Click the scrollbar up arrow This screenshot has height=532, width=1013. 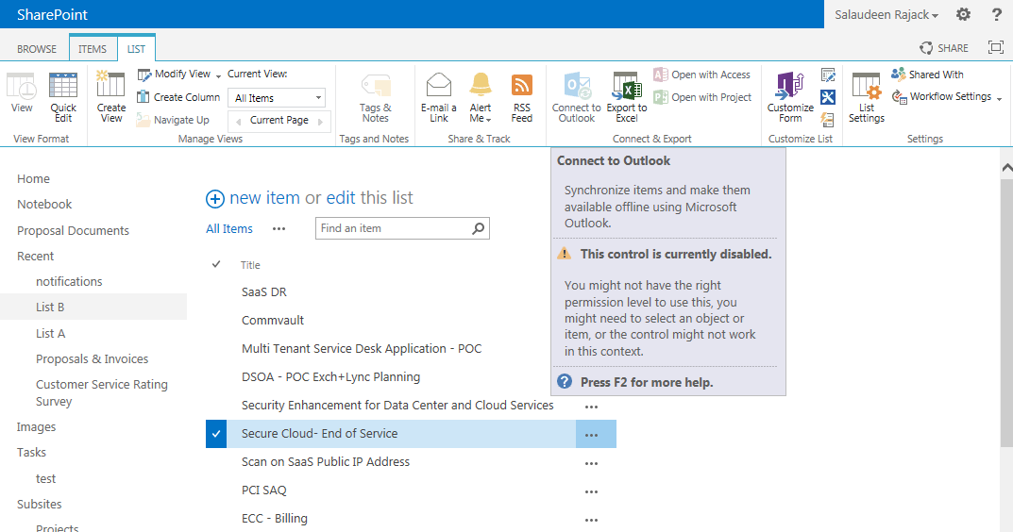pos(1006,168)
